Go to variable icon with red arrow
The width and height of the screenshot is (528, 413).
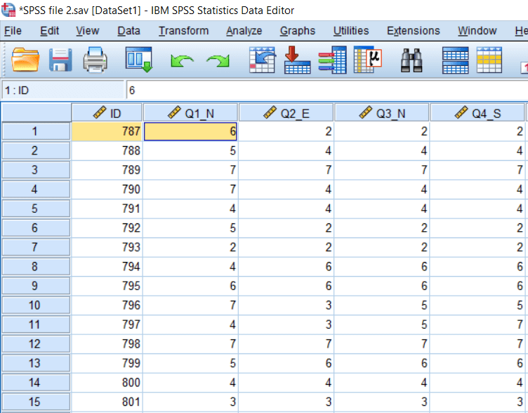click(x=297, y=60)
